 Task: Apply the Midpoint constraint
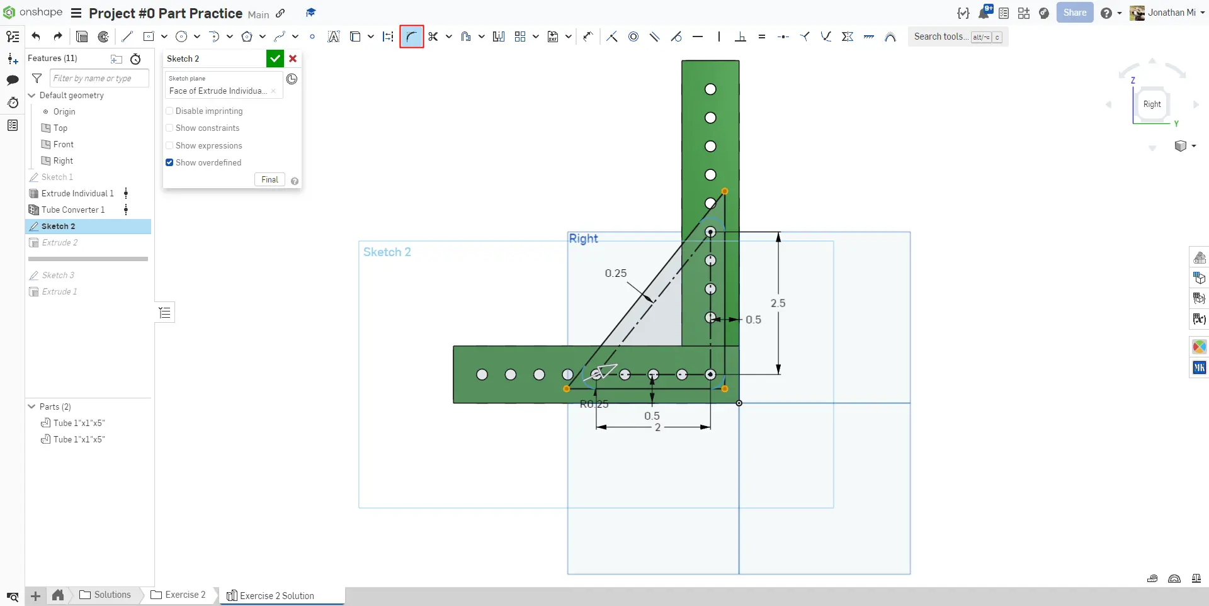point(783,36)
